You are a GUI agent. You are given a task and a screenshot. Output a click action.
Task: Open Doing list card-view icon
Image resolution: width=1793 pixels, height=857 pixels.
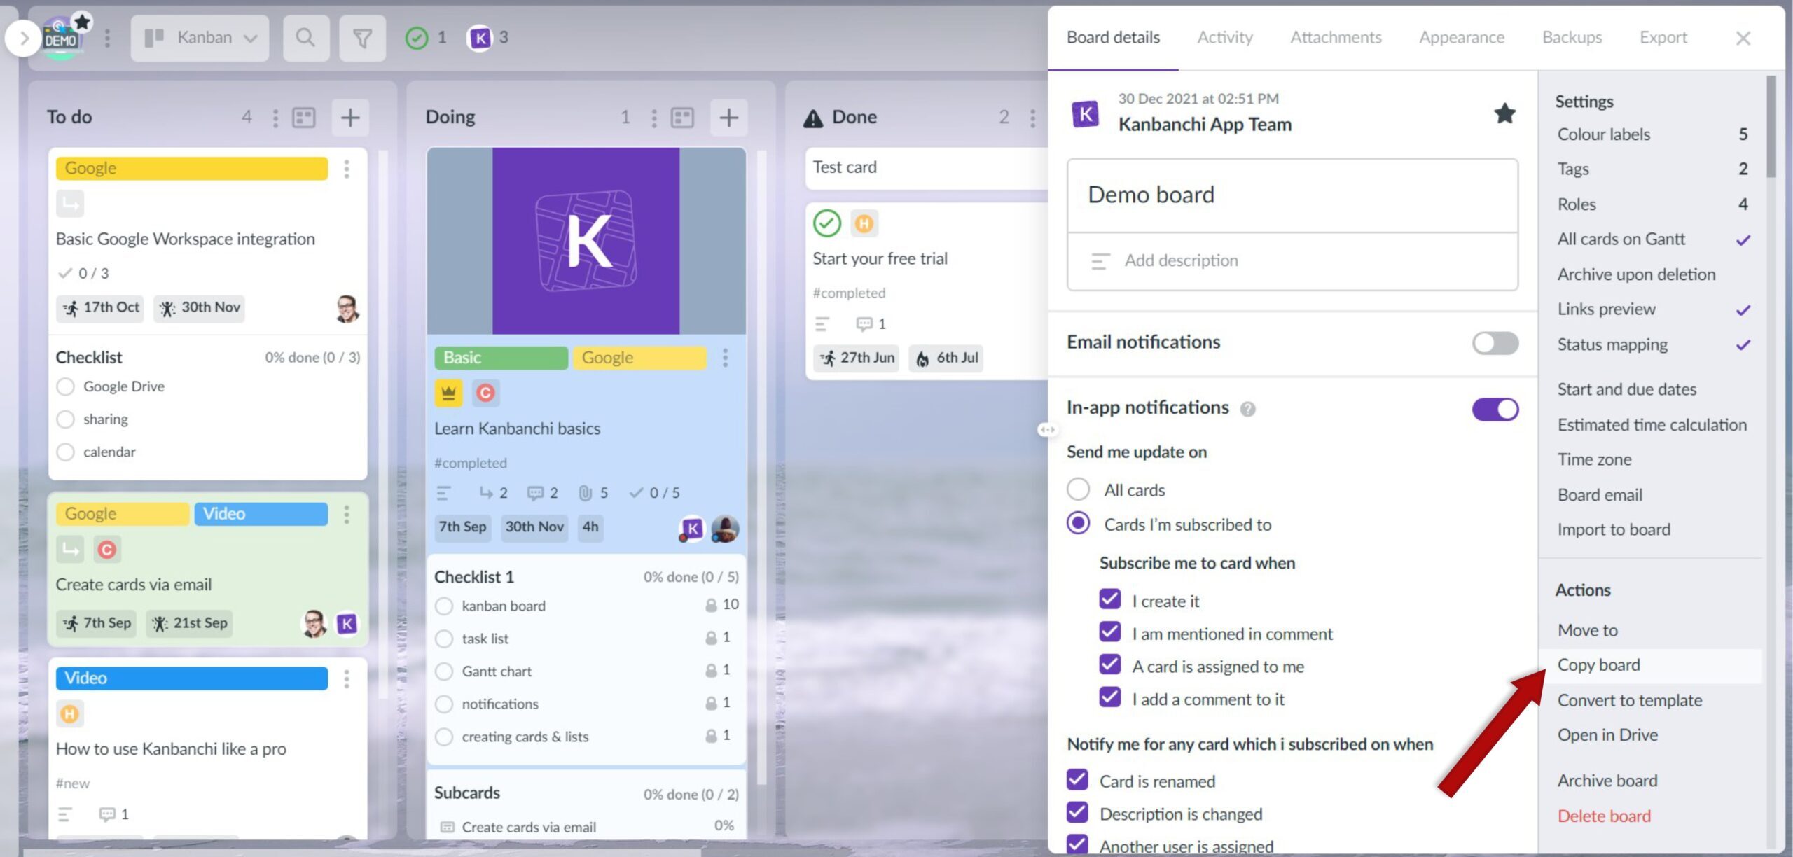pos(682,118)
